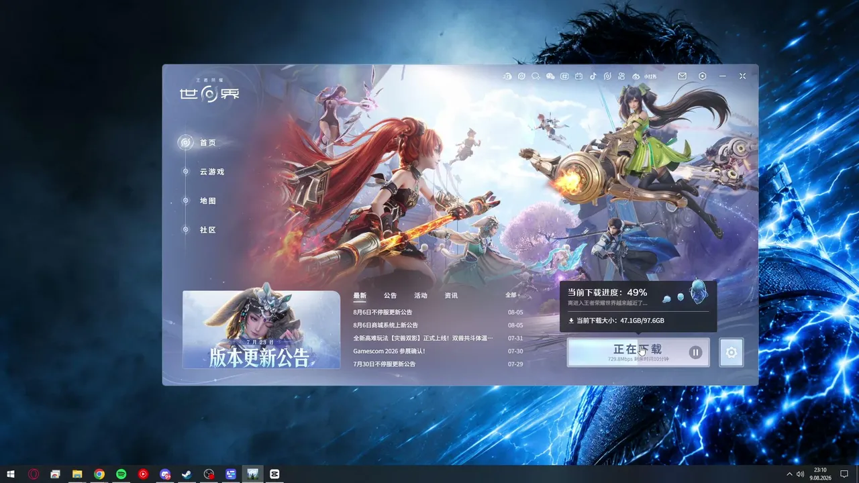Open Spotify from taskbar

121,474
